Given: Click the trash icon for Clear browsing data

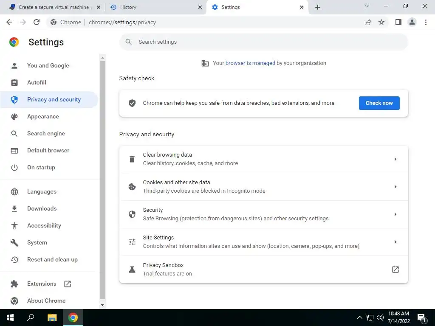Looking at the screenshot, I should point(132,159).
